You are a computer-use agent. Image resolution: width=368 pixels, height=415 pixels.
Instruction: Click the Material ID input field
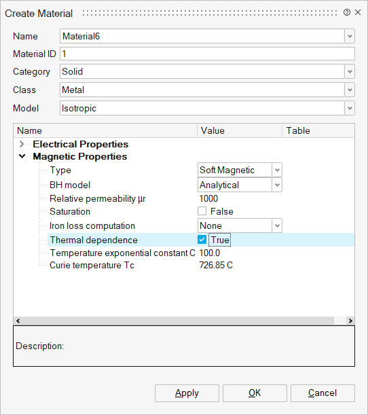[207, 54]
